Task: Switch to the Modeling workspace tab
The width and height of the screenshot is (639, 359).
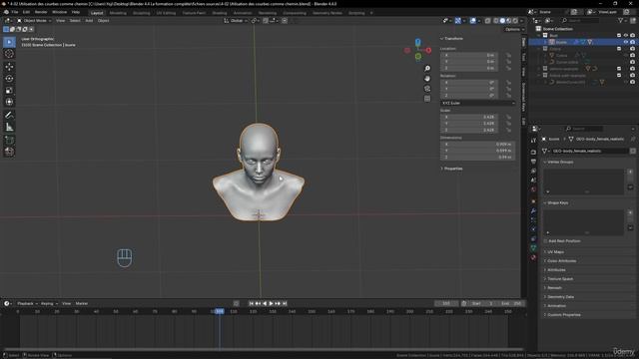Action: point(118,13)
